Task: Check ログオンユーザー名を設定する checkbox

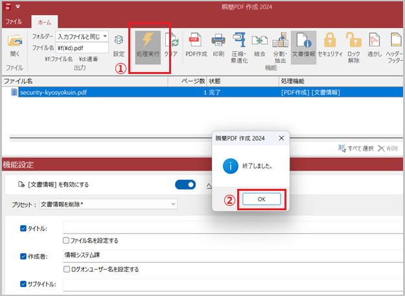Action: 67,269
